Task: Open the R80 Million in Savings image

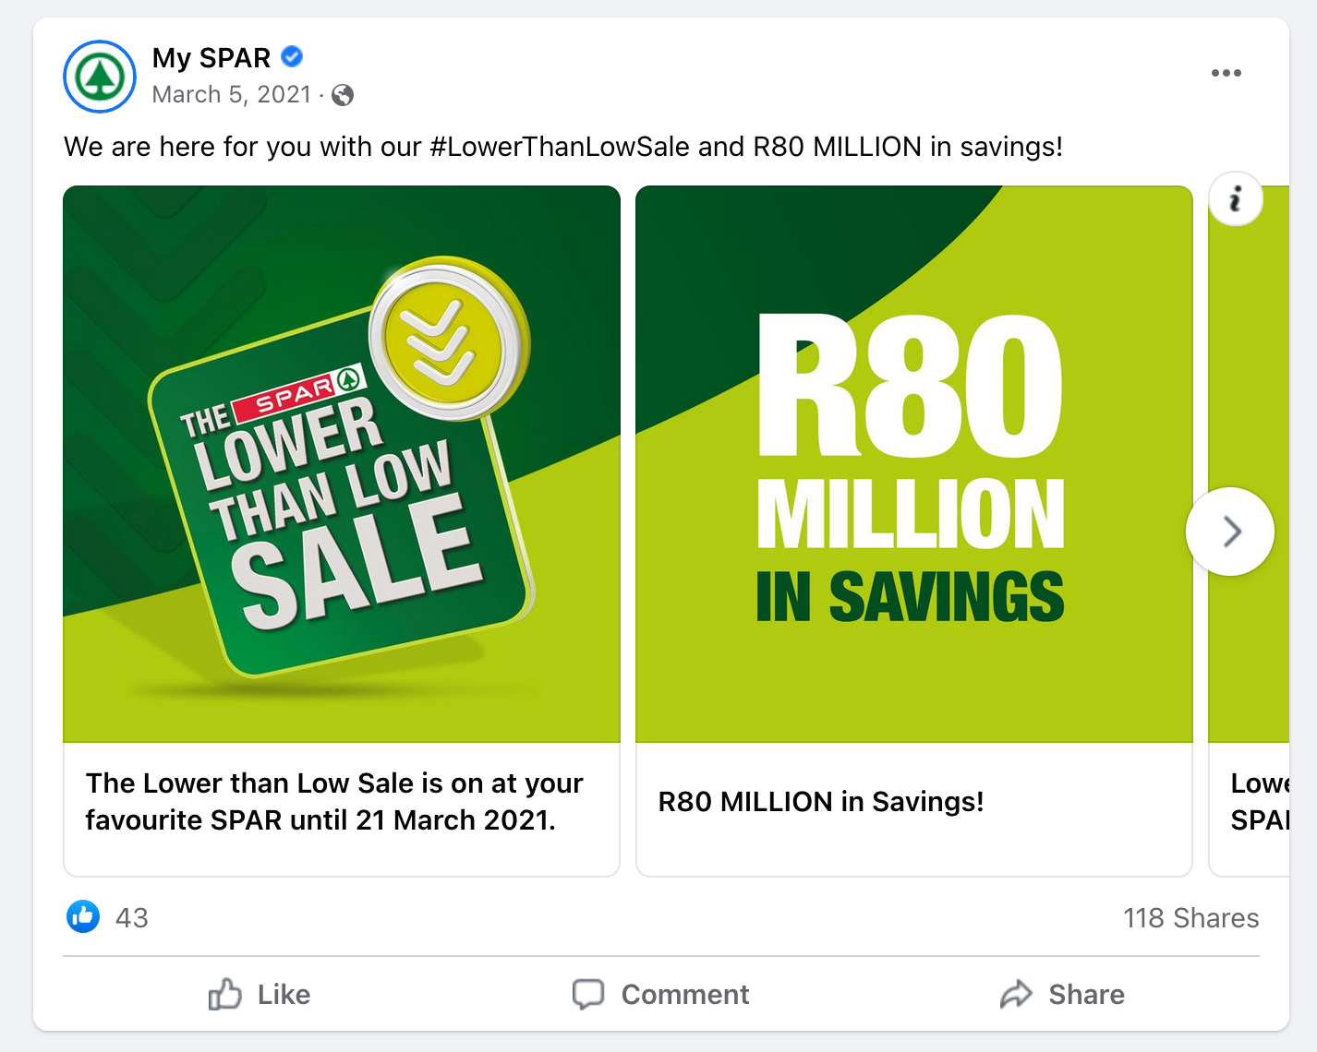Action: click(x=914, y=464)
